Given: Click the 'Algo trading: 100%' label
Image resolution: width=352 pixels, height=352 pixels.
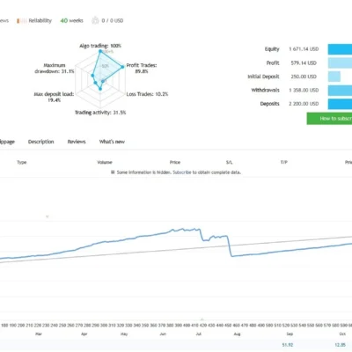Looking at the screenshot, I should pyautogui.click(x=100, y=46).
